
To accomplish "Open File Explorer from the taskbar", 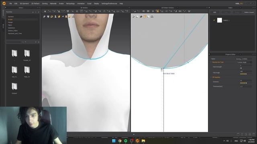I will [143, 141].
